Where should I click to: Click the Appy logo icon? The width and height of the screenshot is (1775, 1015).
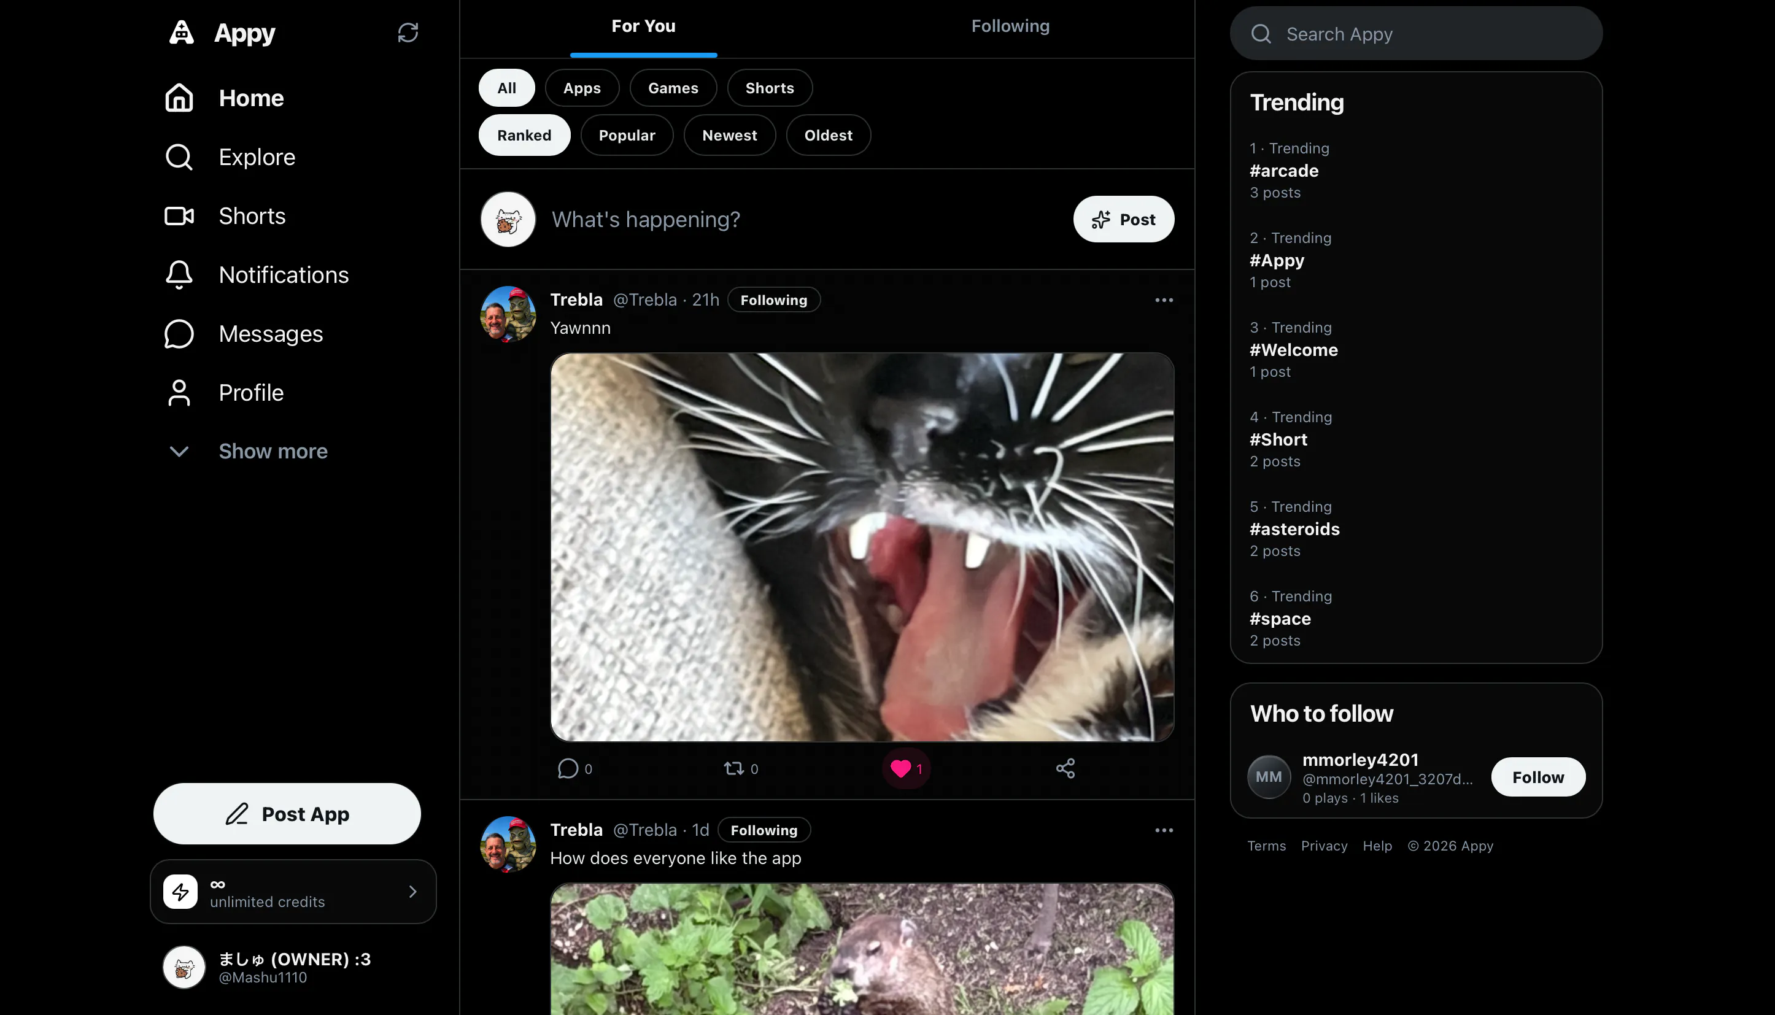181,32
